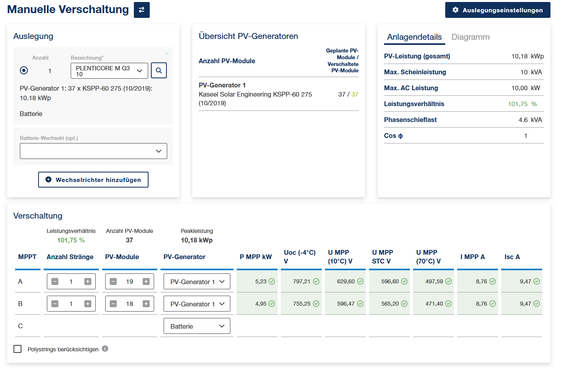Viewport: 562px width, 368px height.
Task: Click the check icon beside P MPP 5,23
Action: coord(272,281)
